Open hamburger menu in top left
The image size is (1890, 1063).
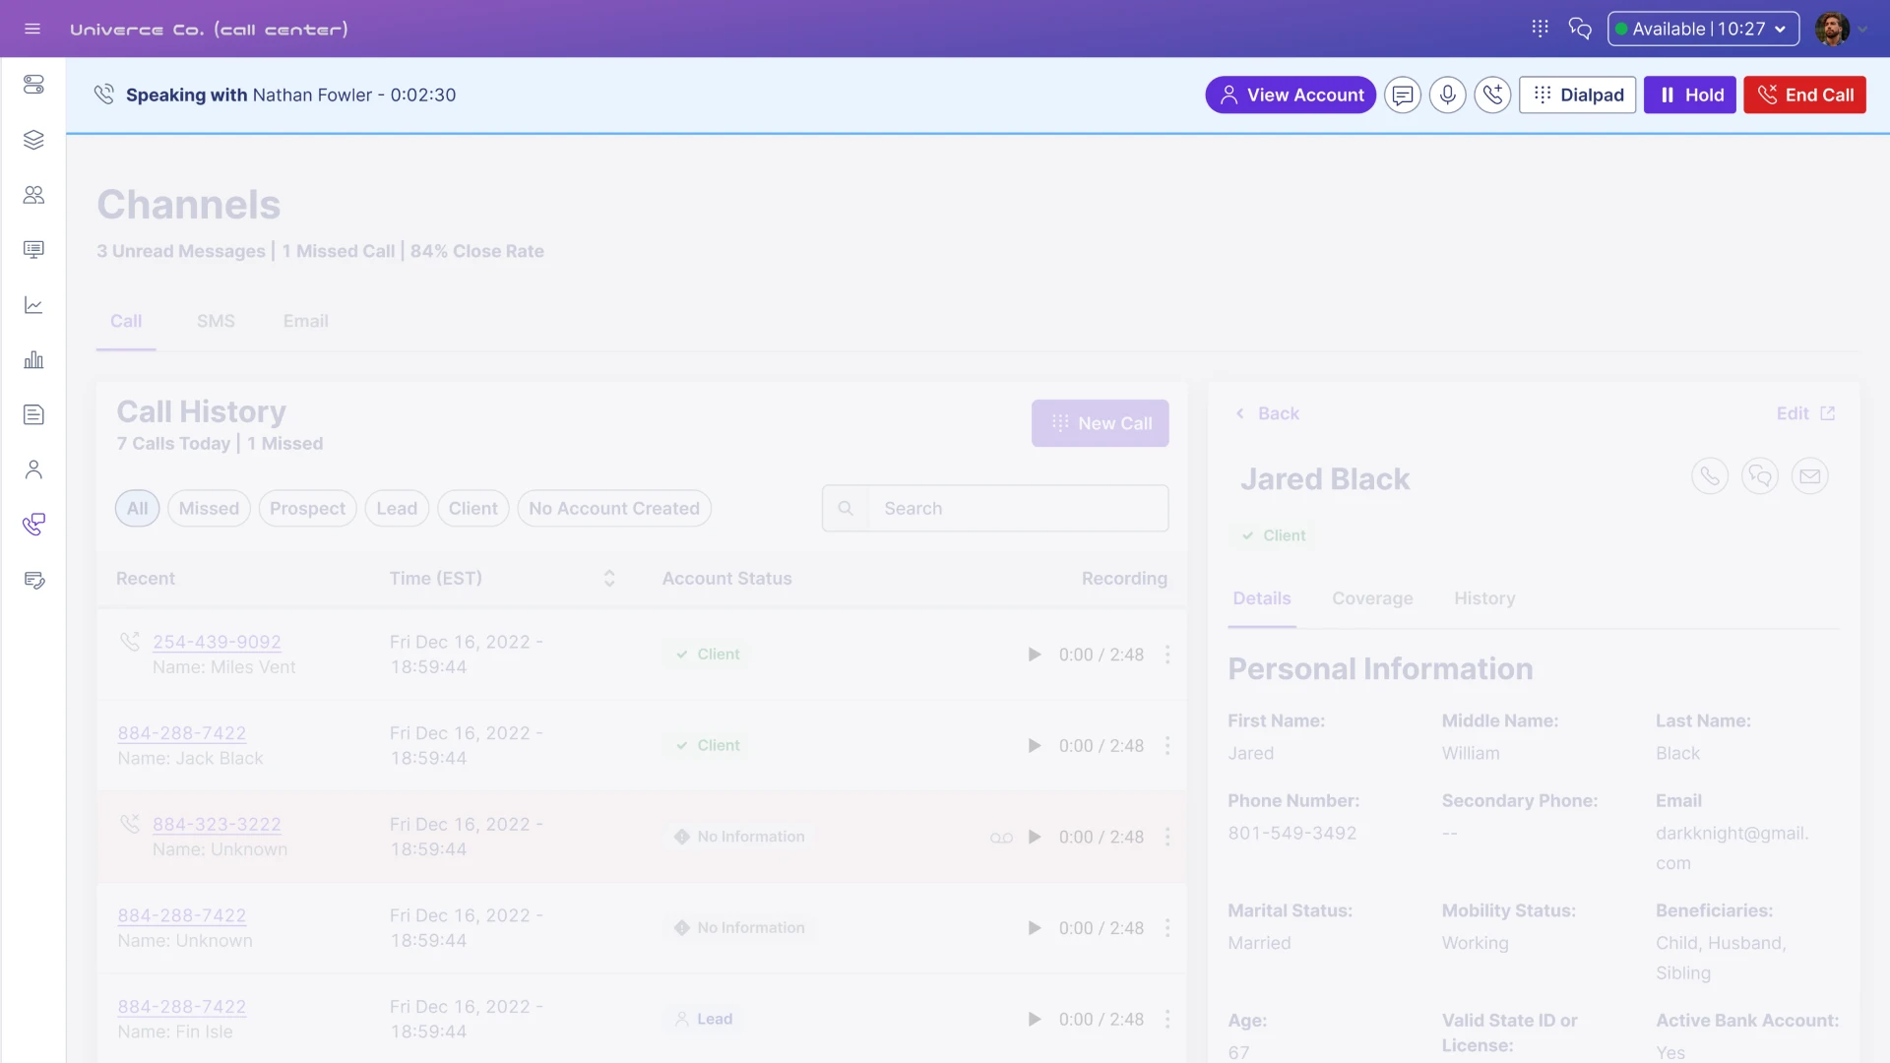tap(32, 29)
